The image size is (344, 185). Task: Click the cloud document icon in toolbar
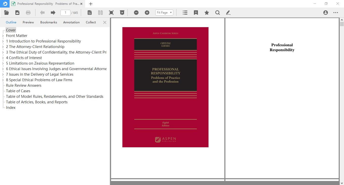point(17,13)
